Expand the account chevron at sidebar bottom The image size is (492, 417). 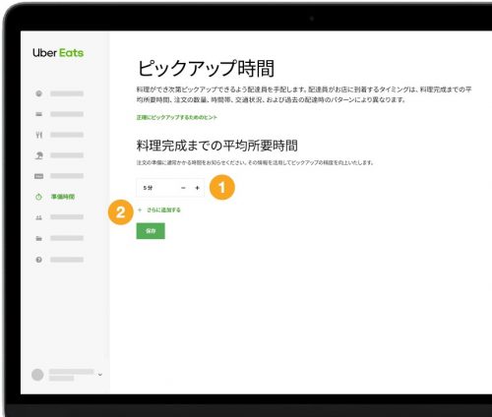100,375
